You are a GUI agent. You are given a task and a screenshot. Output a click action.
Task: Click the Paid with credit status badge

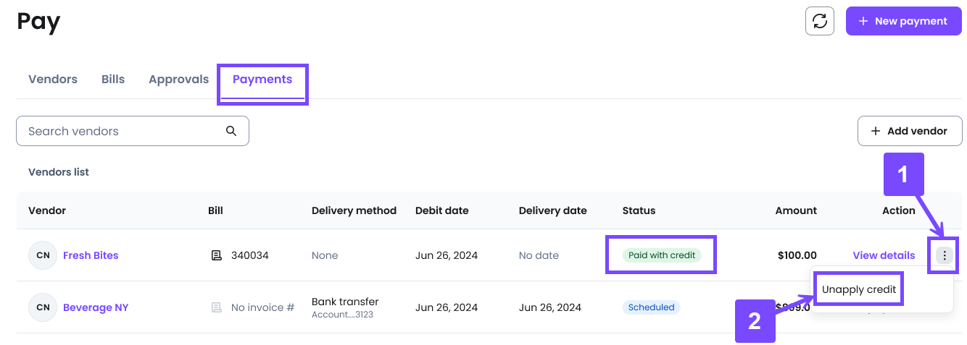point(662,255)
